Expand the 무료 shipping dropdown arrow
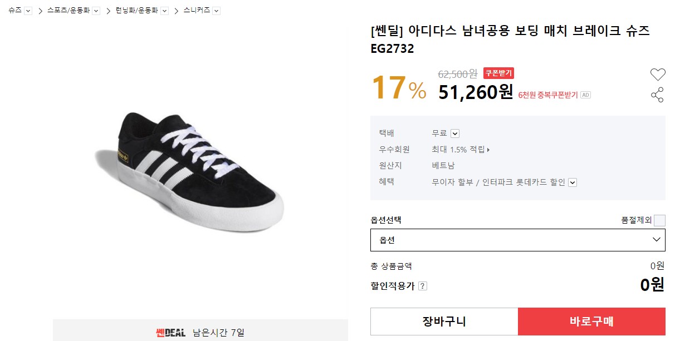The height and width of the screenshot is (341, 675). coord(454,134)
